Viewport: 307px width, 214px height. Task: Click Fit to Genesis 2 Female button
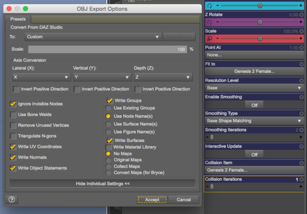[254, 71]
